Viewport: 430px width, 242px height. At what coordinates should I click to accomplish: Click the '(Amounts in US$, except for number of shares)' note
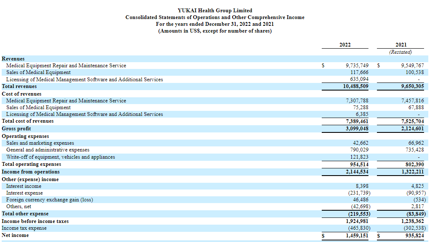point(215,31)
